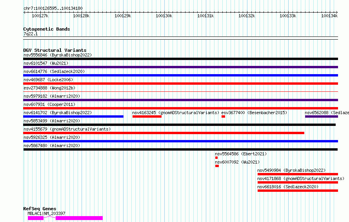
Task: Click the first magenta MBLAC1 exon block
Action: tap(36, 218)
